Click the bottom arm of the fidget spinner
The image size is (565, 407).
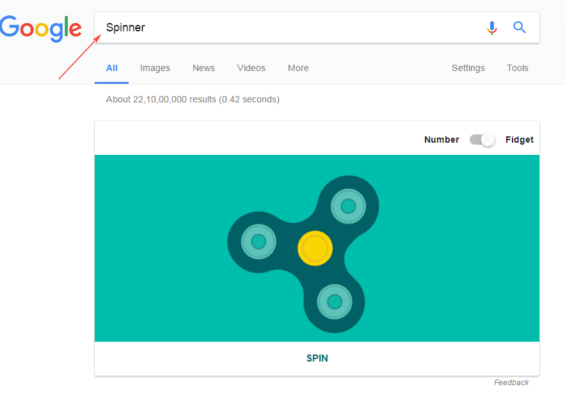pyautogui.click(x=334, y=300)
